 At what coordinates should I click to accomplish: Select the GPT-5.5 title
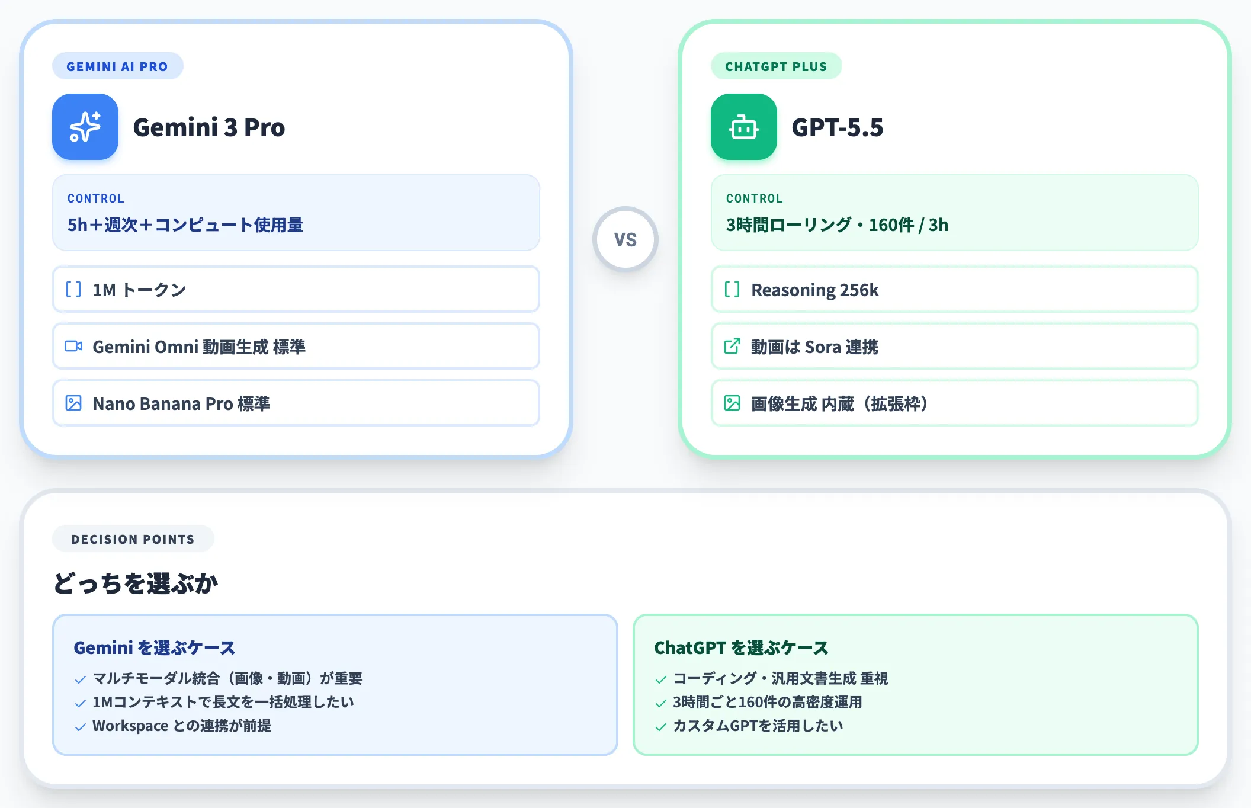click(x=838, y=127)
